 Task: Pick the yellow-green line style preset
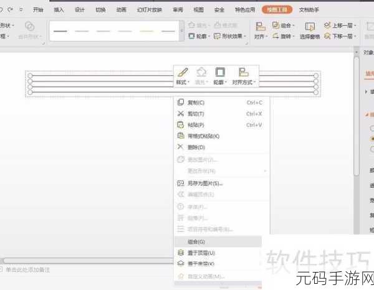pos(146,31)
